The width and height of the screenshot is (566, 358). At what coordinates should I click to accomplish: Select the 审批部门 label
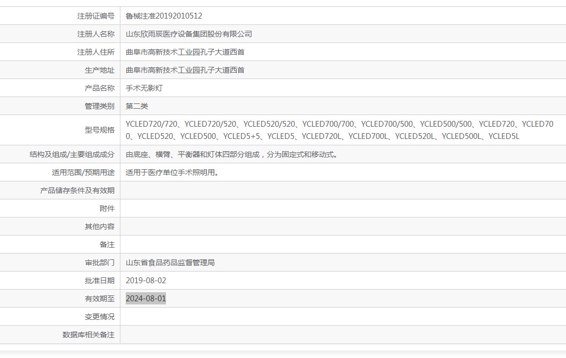click(100, 263)
